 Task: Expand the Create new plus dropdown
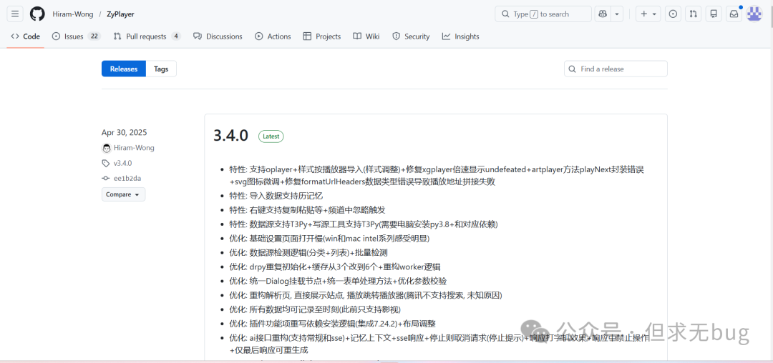click(648, 14)
